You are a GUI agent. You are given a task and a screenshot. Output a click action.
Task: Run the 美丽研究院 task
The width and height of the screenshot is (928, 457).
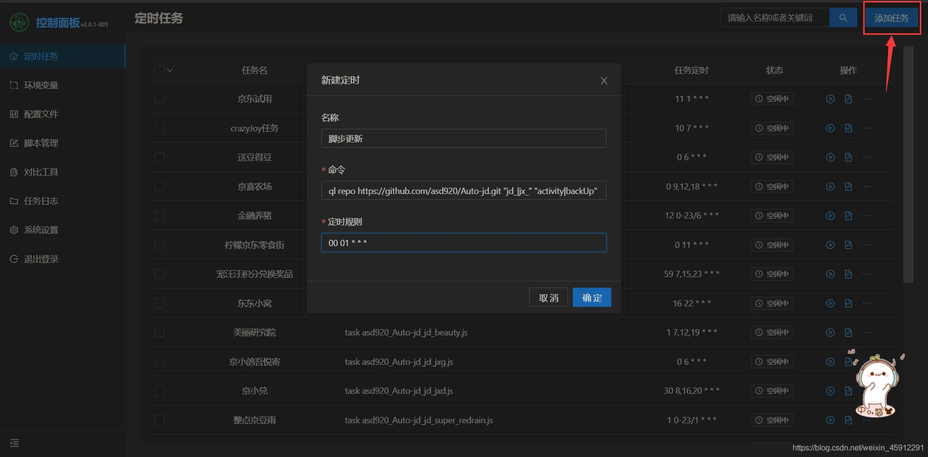point(830,332)
